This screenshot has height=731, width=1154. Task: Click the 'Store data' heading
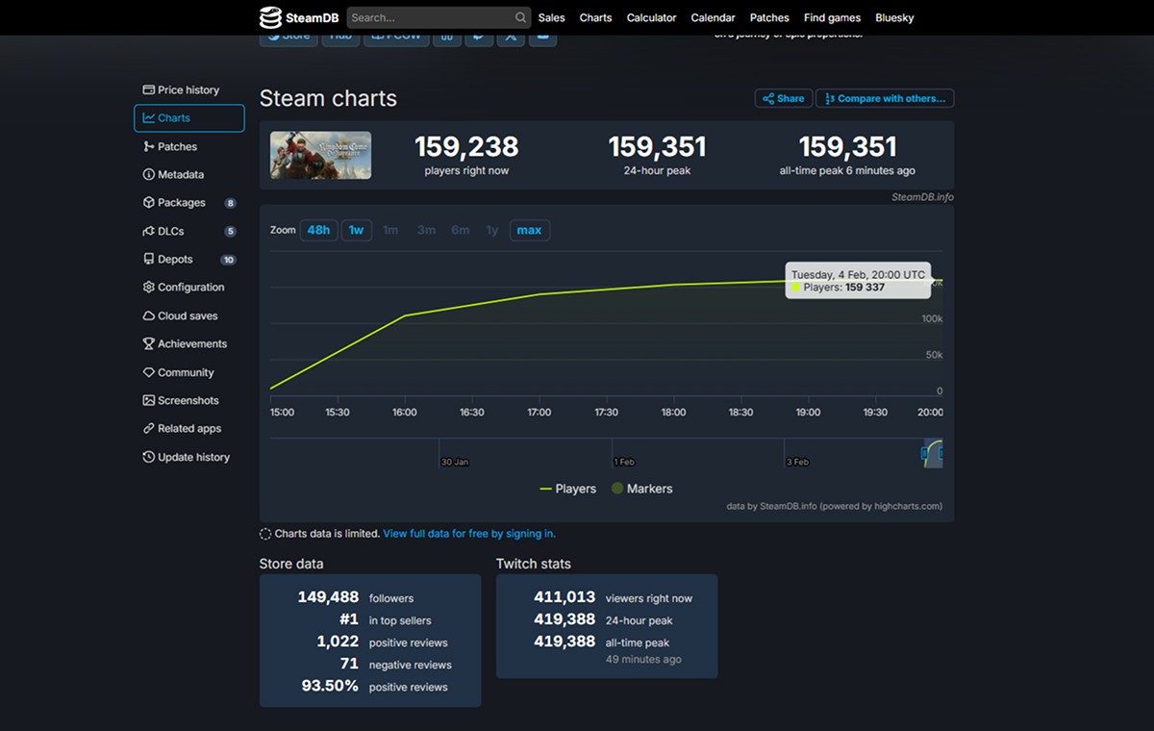tap(291, 564)
